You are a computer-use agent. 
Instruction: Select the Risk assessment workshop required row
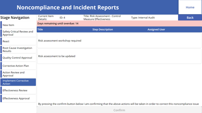coord(119,41)
